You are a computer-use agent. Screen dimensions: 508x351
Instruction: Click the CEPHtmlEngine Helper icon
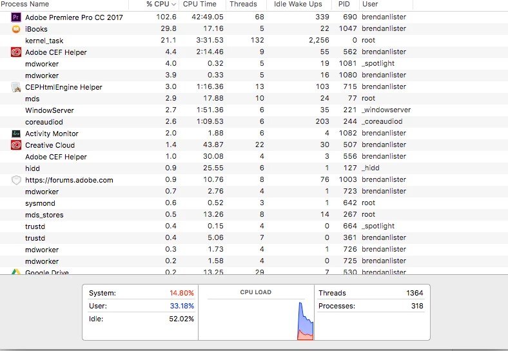pos(16,87)
